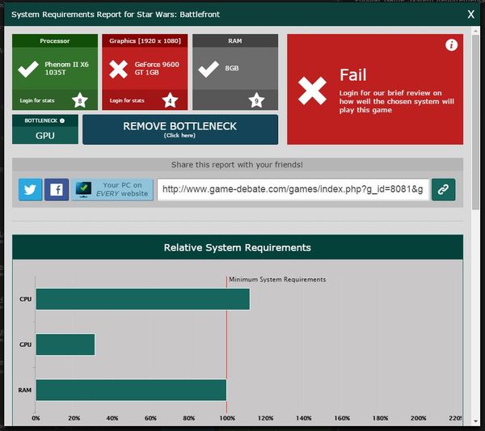Click the '8GB' RAM value
Viewport: 485px width, 431px height.
click(232, 68)
